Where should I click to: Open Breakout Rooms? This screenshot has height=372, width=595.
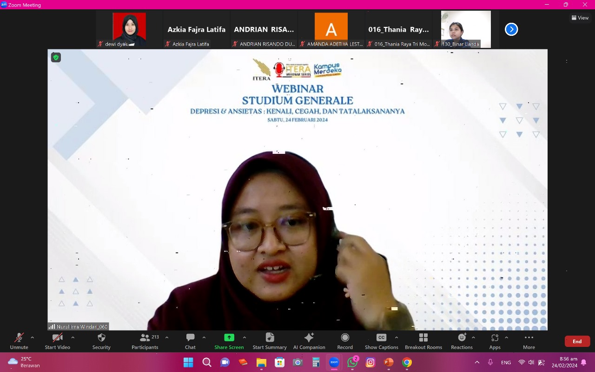click(423, 341)
